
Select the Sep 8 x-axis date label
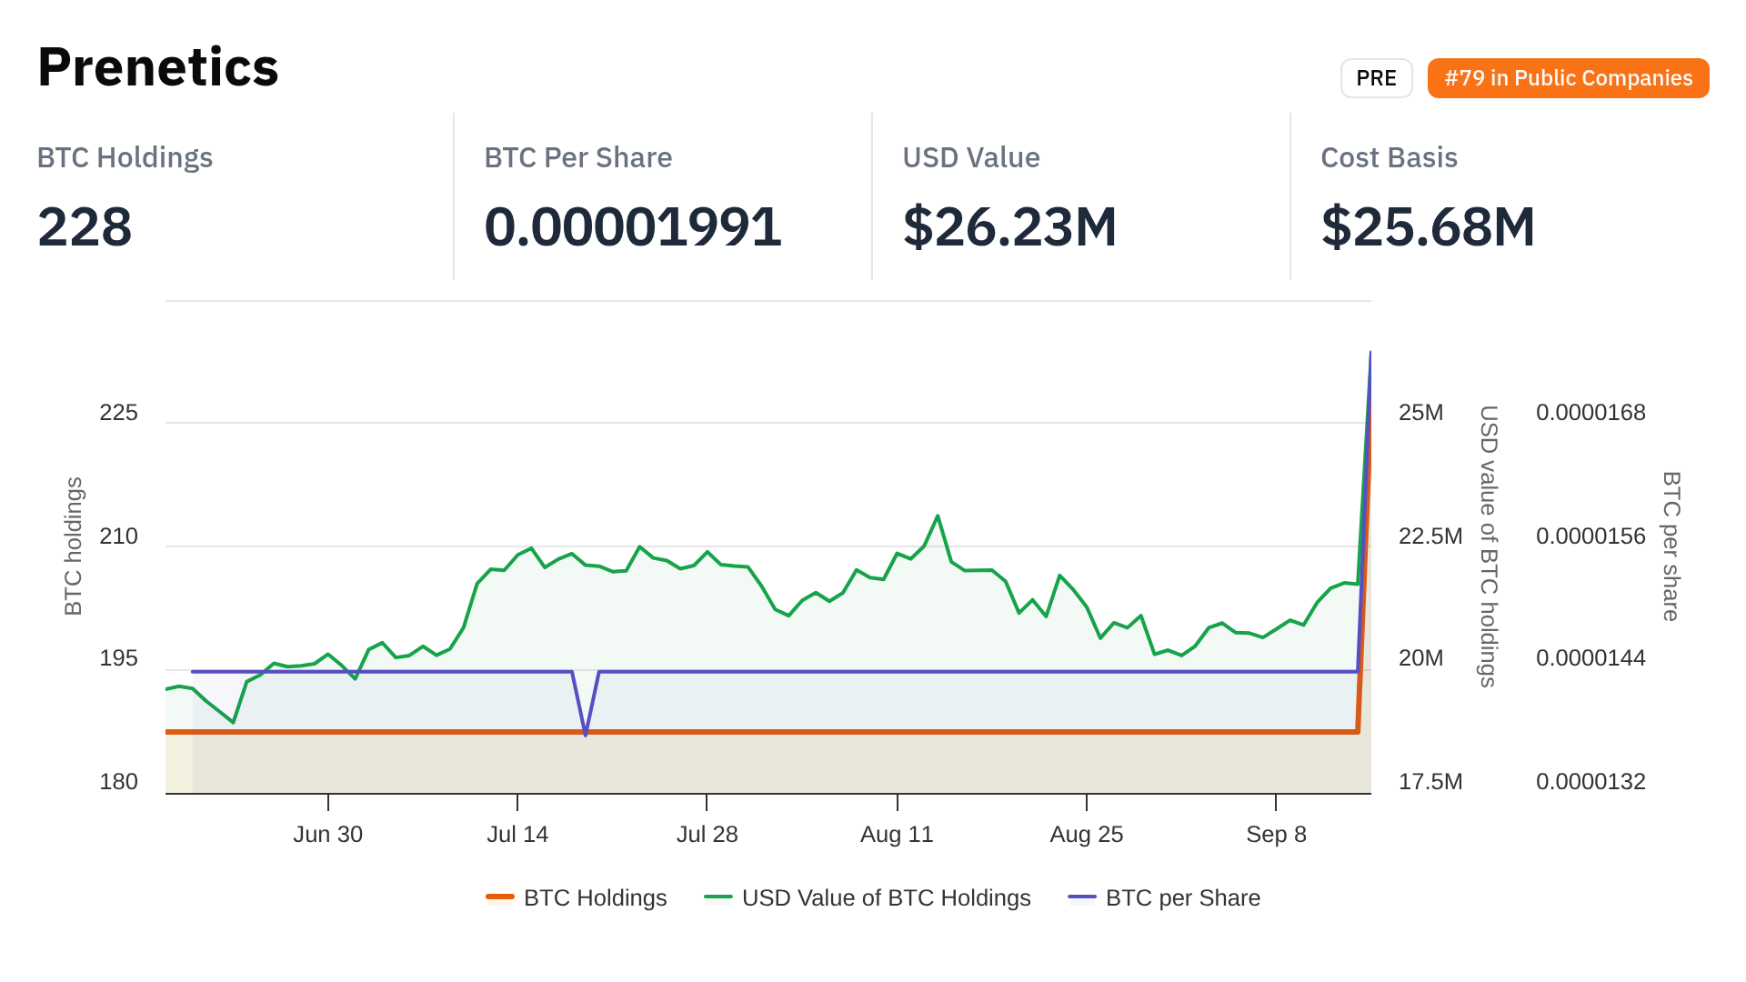(x=1276, y=834)
